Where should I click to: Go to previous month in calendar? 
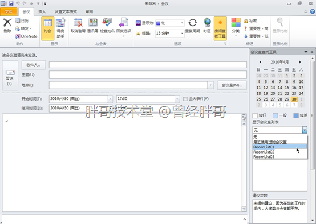(x=260, y=62)
